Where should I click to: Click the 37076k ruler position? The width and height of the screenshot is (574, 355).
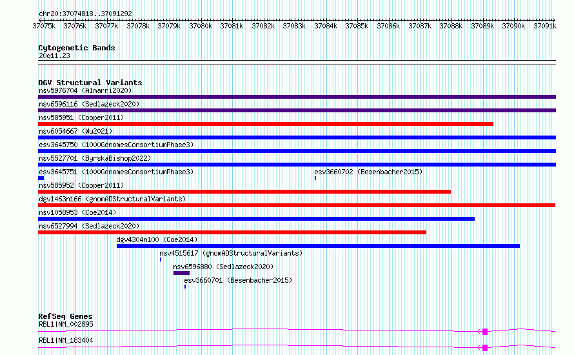[x=75, y=26]
